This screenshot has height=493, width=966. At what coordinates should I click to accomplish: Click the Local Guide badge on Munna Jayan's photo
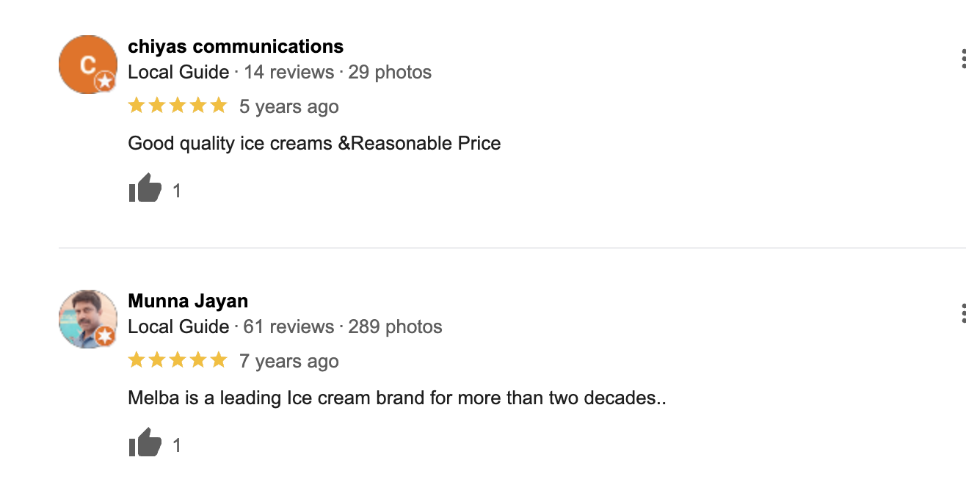(x=106, y=337)
